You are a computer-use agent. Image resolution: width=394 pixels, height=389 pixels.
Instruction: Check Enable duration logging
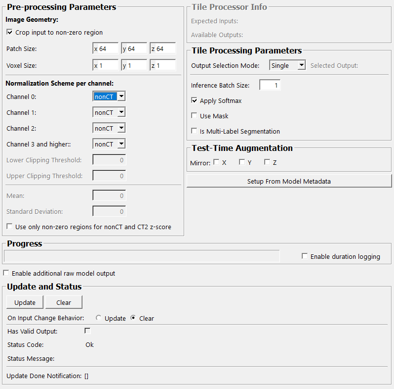coord(305,256)
